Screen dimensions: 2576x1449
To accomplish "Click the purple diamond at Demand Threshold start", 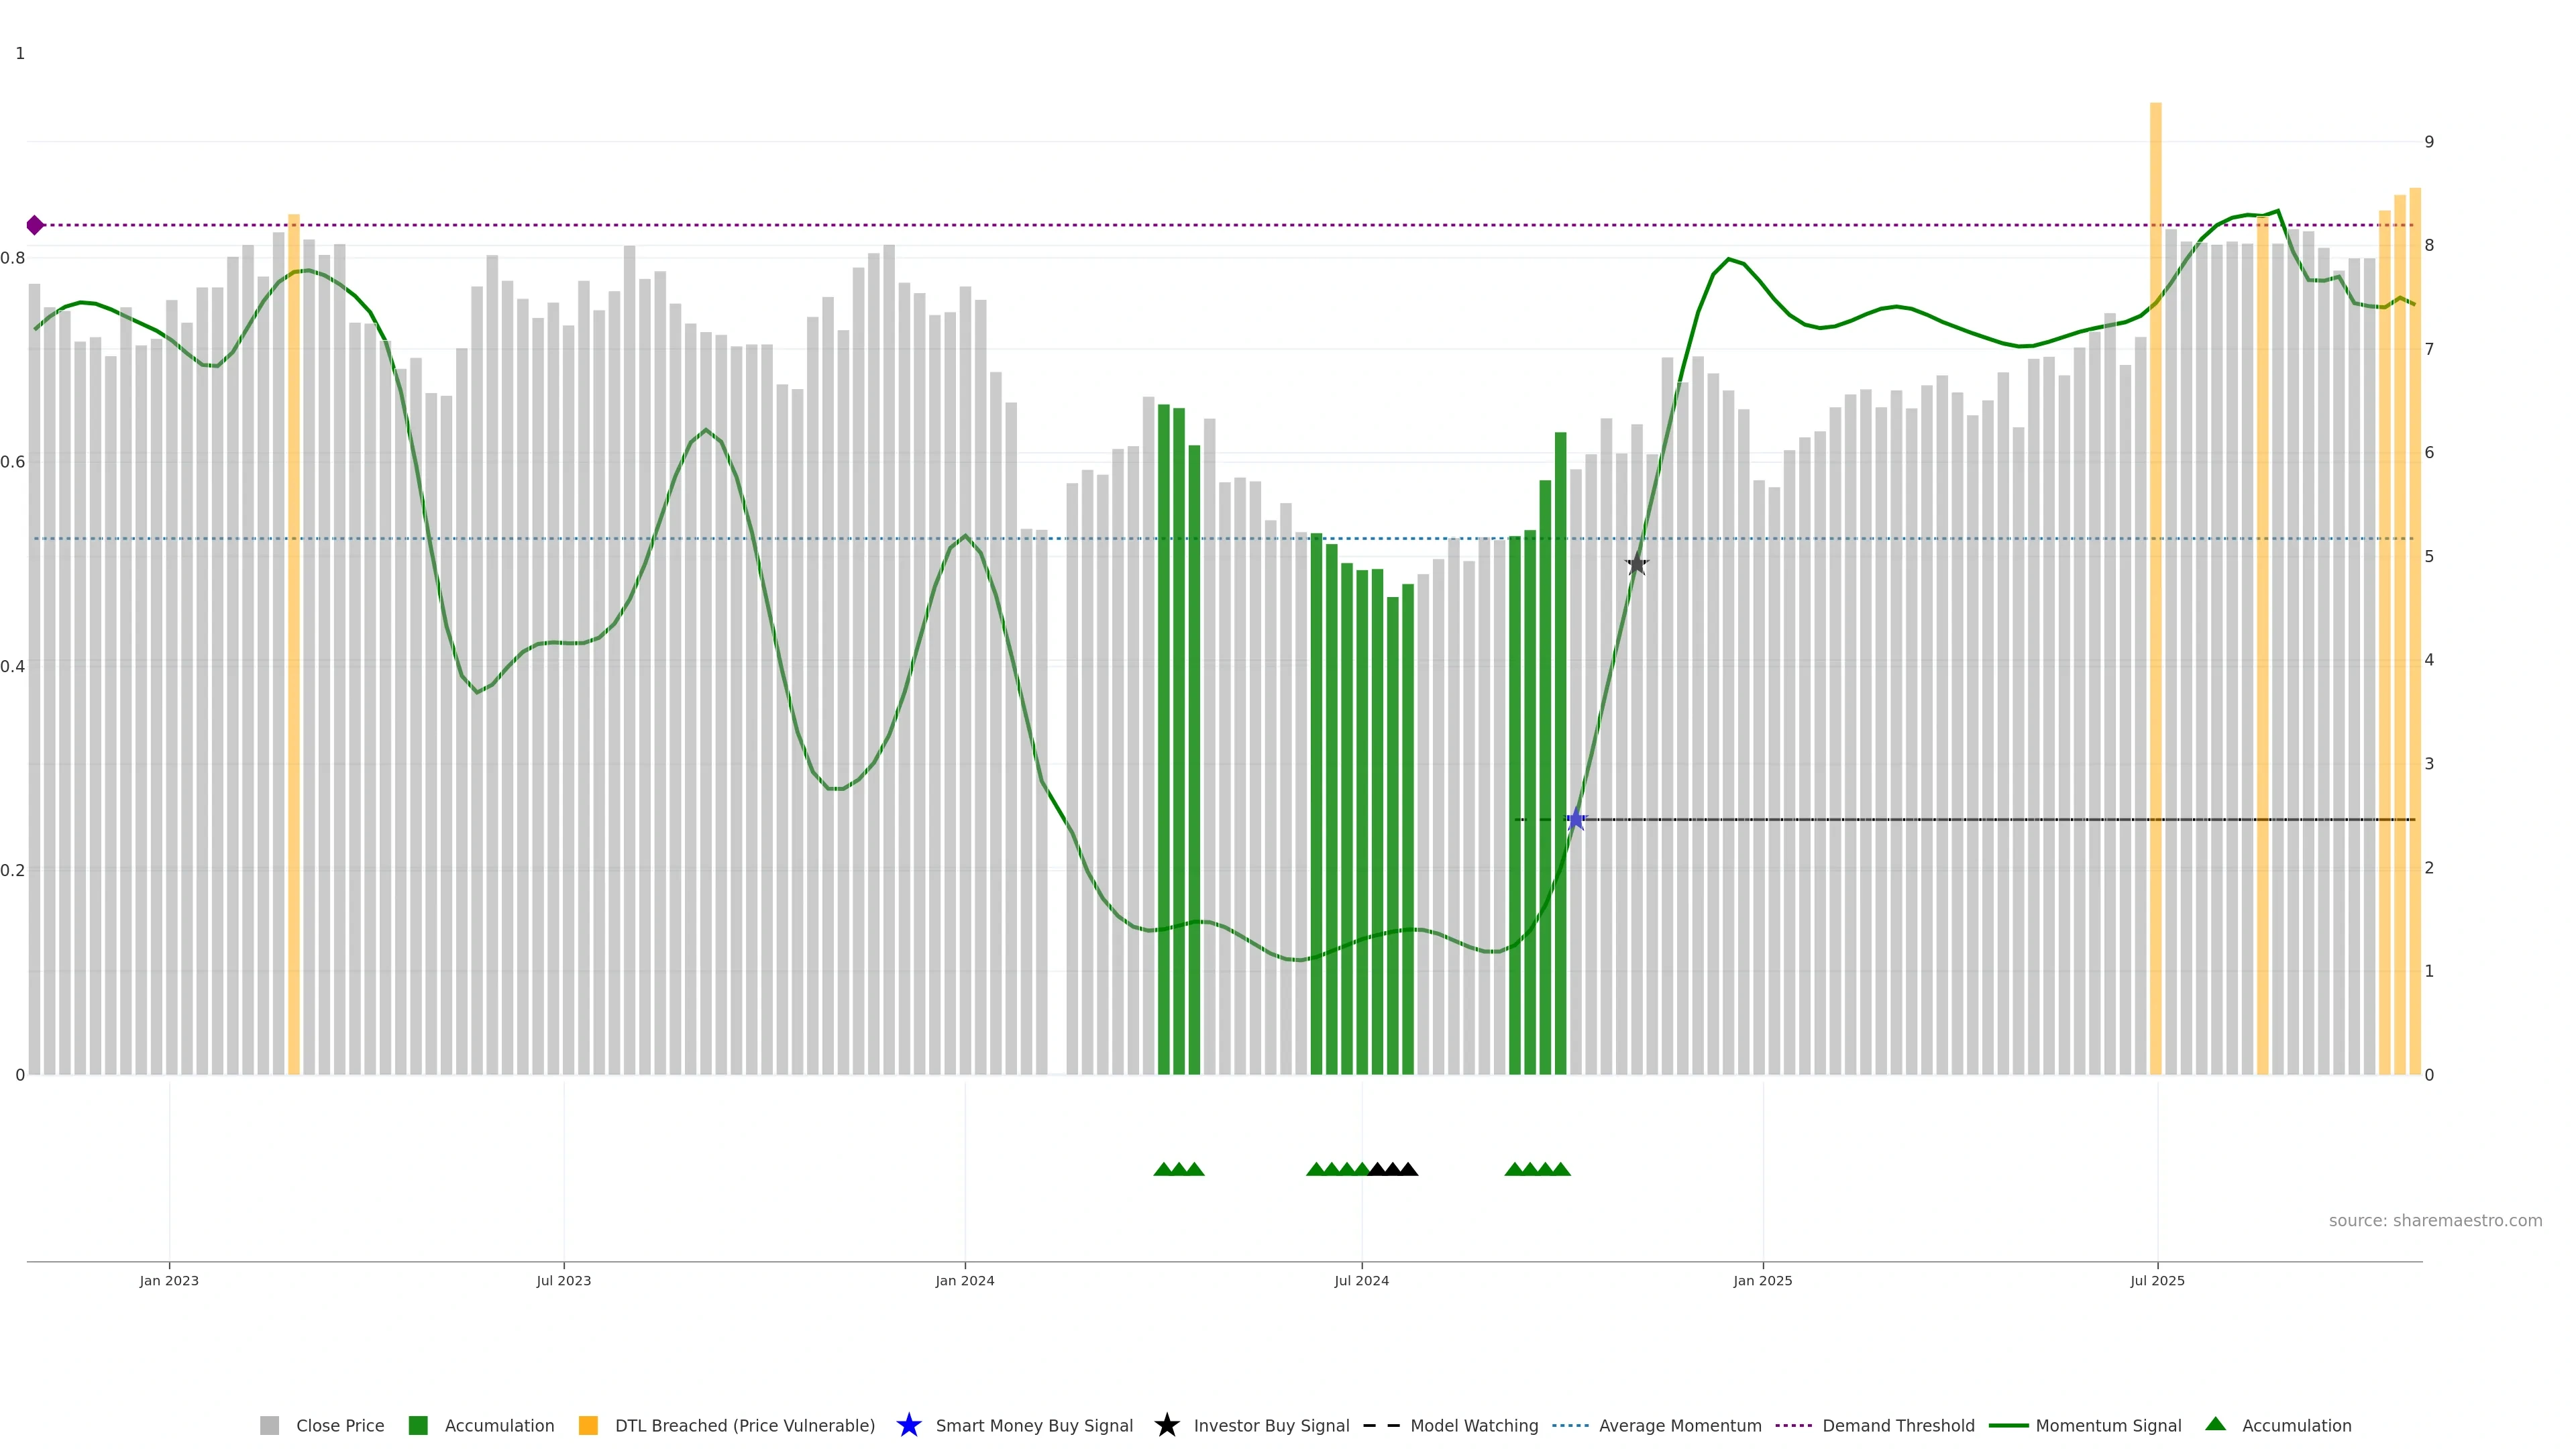I will click(x=35, y=225).
